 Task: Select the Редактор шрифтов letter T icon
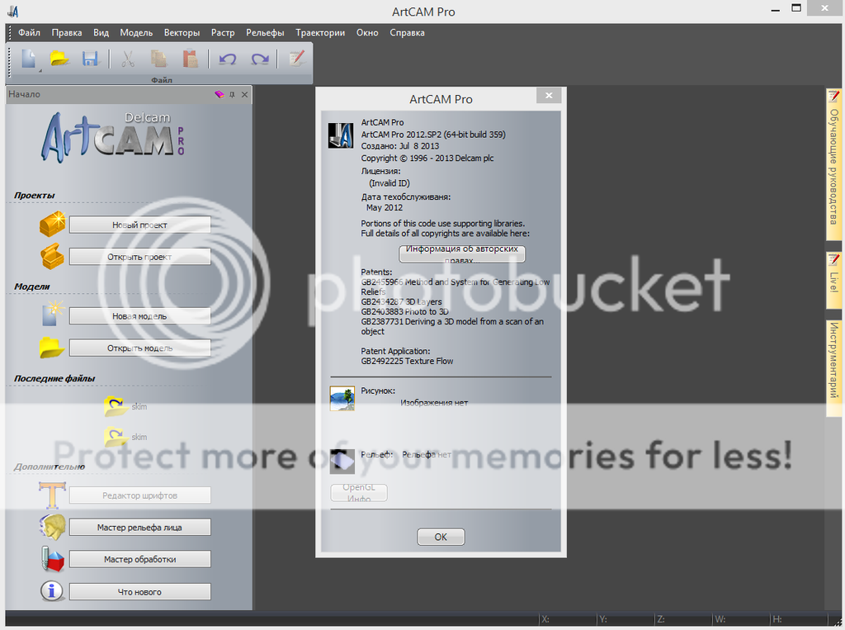[51, 495]
